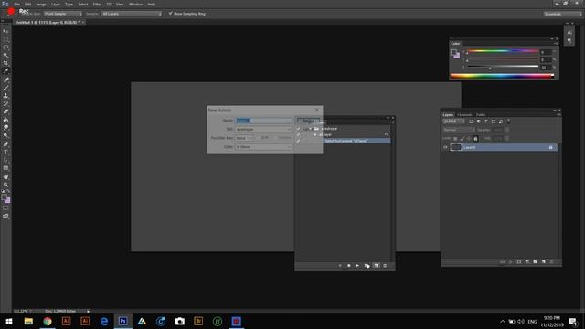This screenshot has width=585, height=329.
Task: Select the Brush tool
Action: [x=5, y=88]
